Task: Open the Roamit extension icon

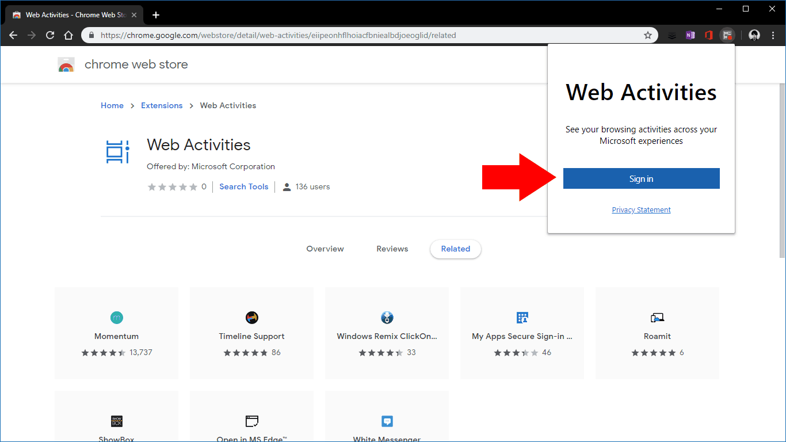Action: click(658, 317)
